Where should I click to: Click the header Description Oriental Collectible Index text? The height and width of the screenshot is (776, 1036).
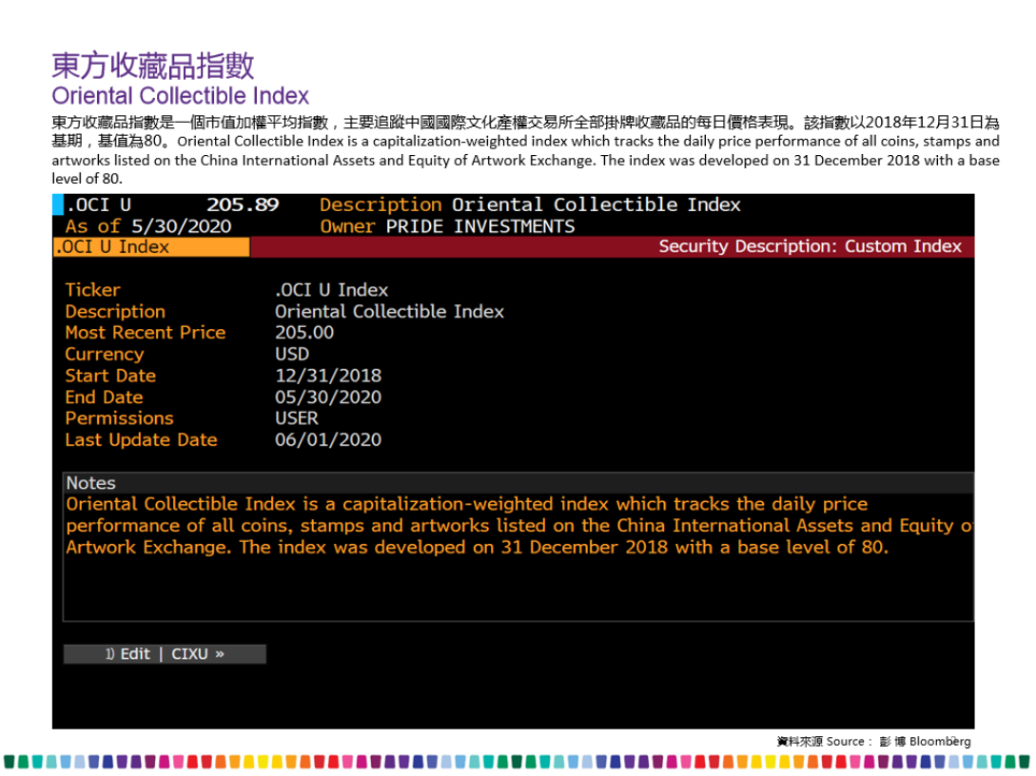pyautogui.click(x=530, y=204)
